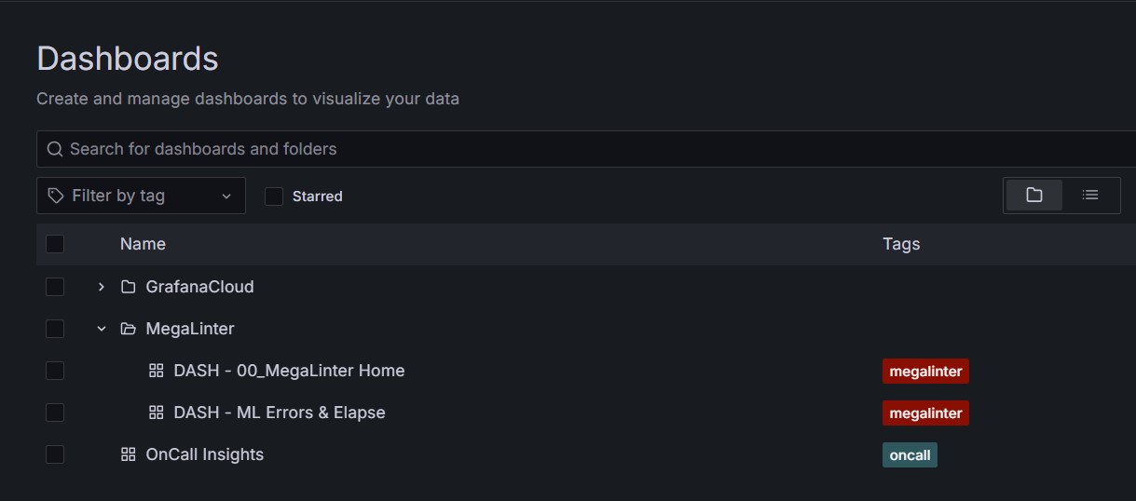Expand the GrafanaCloud folder chevron
The image size is (1136, 501).
pyautogui.click(x=102, y=287)
